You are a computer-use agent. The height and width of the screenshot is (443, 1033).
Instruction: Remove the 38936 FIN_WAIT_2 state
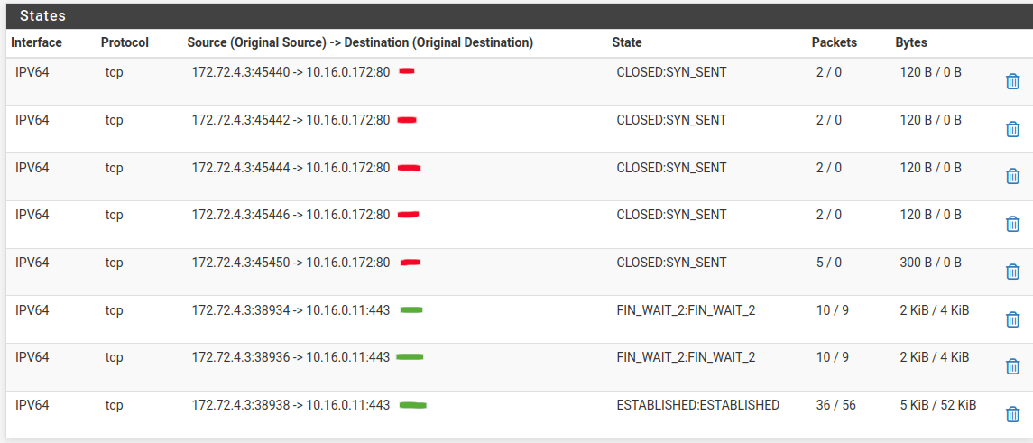tap(1012, 366)
